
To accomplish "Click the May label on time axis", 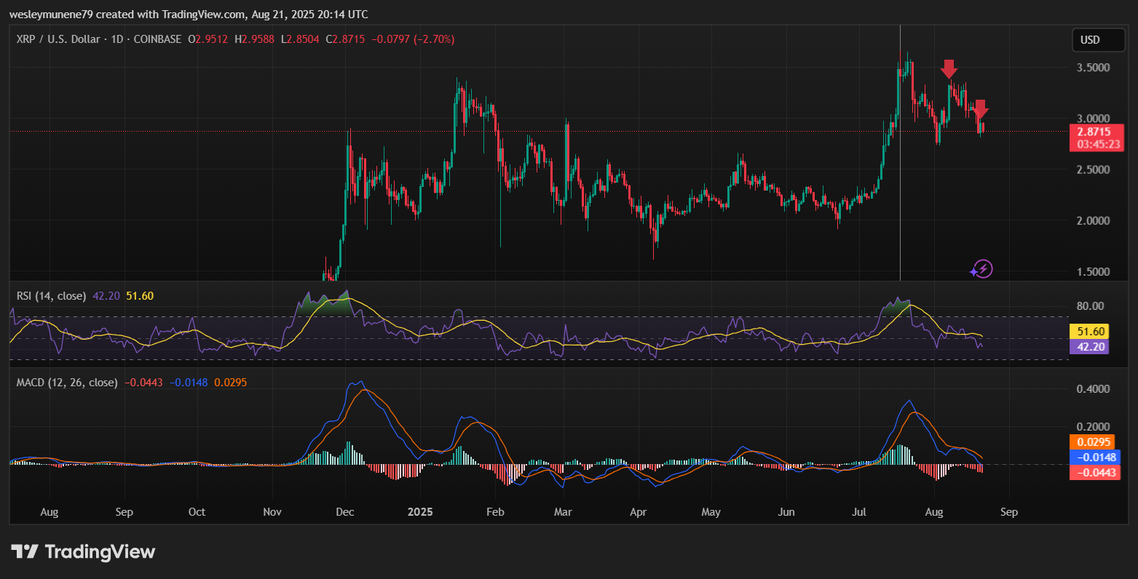I will (x=711, y=512).
